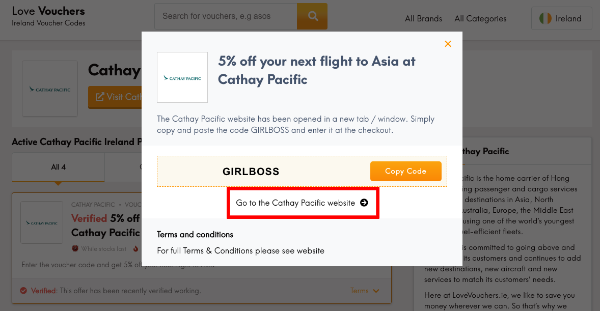Image resolution: width=600 pixels, height=311 pixels.
Task: Click the Cathay Pacific logo in the popup
Action: [182, 77]
